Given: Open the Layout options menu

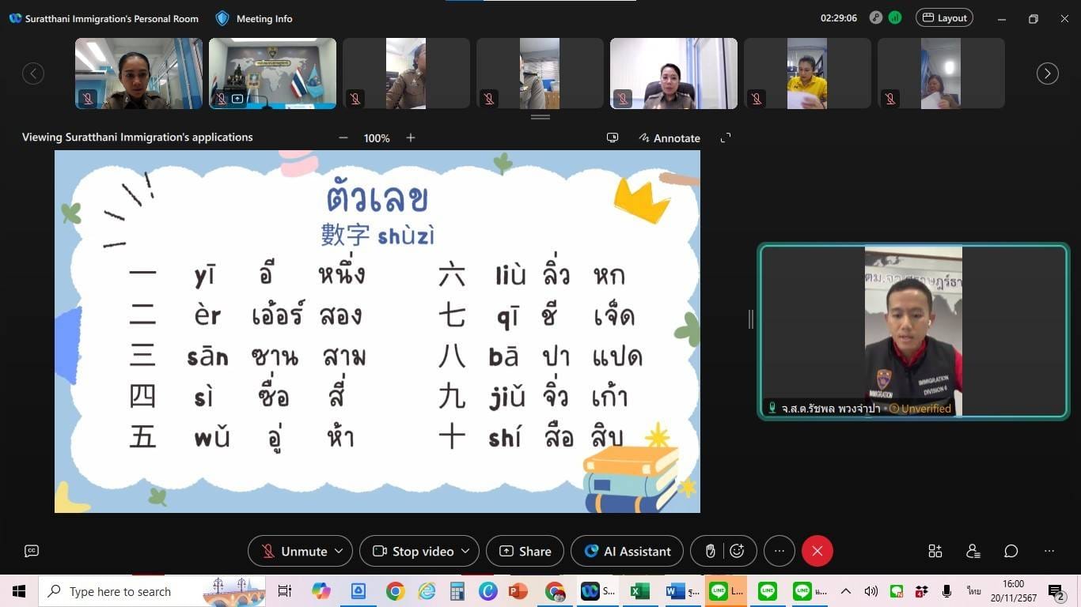Looking at the screenshot, I should coord(944,18).
